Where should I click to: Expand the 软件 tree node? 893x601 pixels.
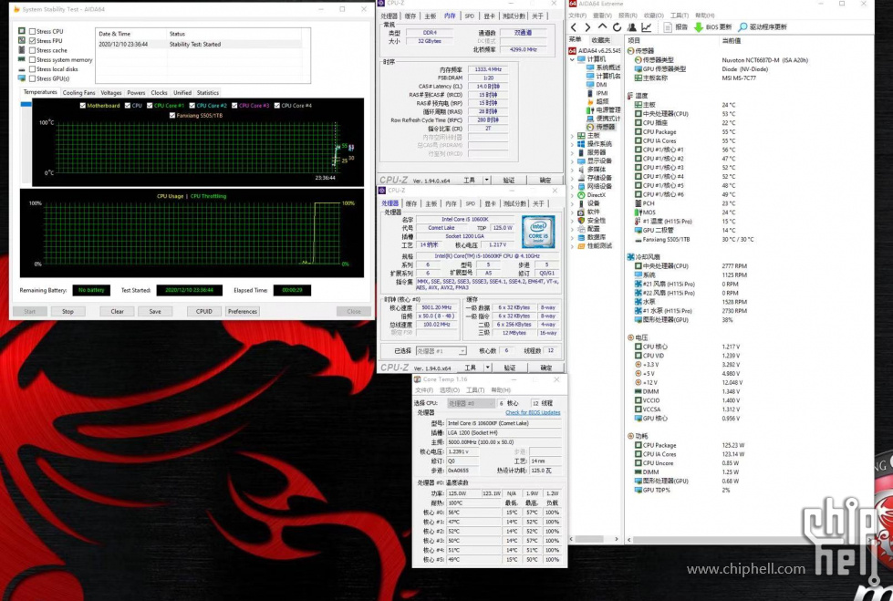pos(572,212)
